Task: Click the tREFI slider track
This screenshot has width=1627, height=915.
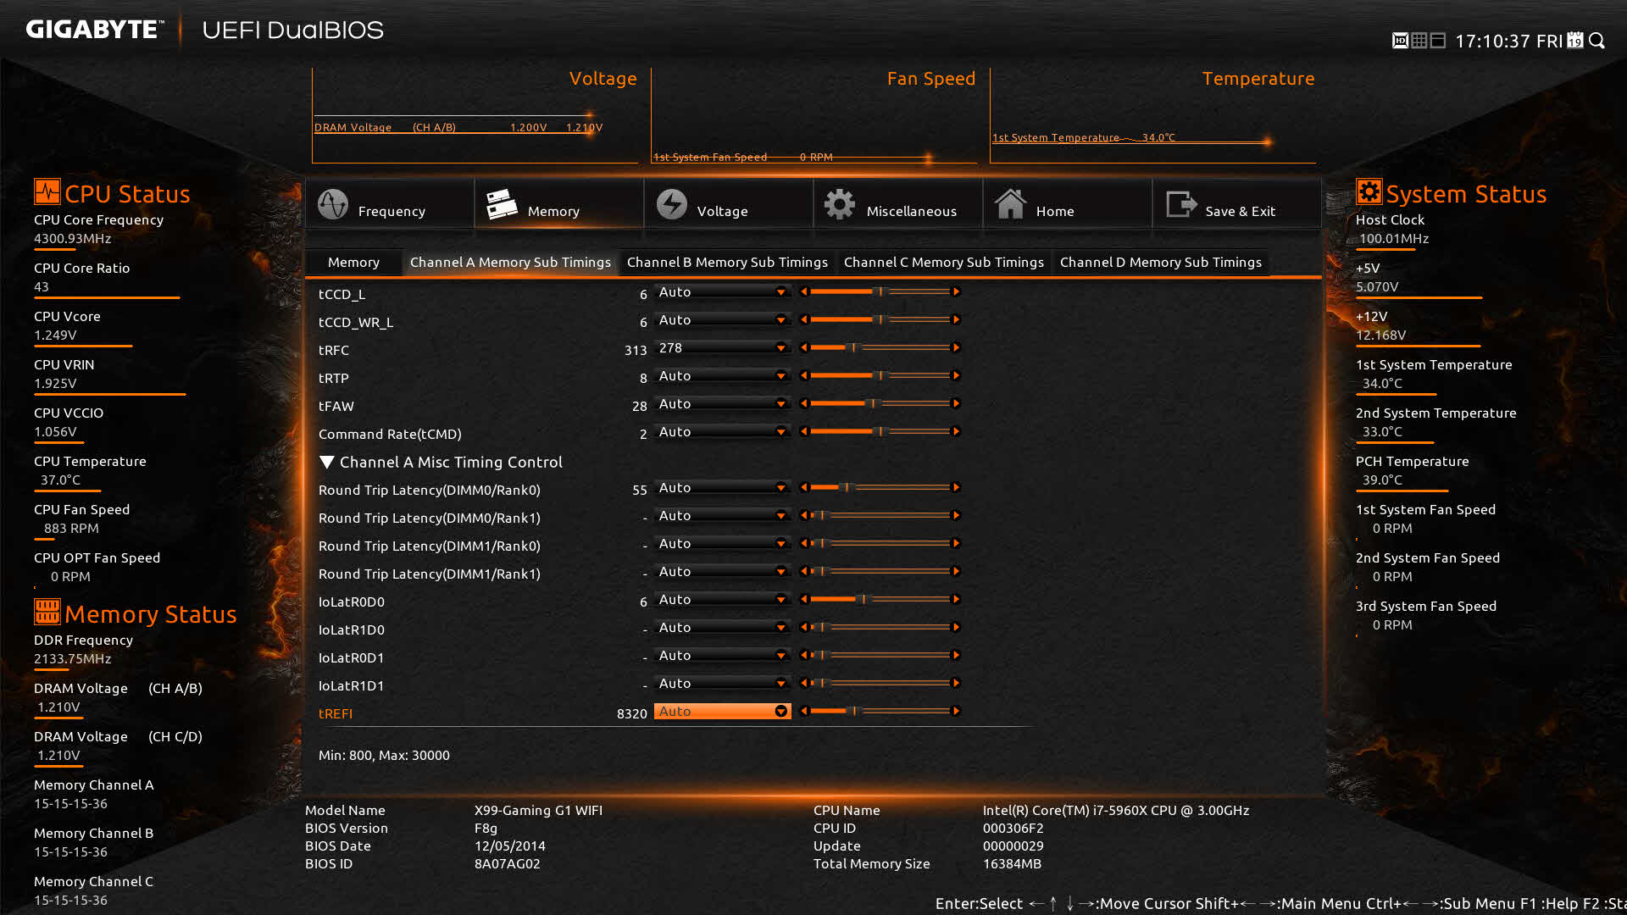Action: click(x=880, y=711)
